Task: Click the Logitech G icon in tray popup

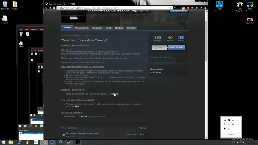Action: tap(229, 120)
